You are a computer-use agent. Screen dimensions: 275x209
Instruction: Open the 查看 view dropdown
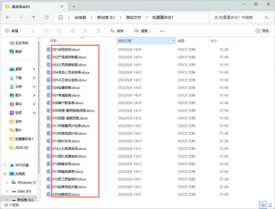[x=143, y=31]
